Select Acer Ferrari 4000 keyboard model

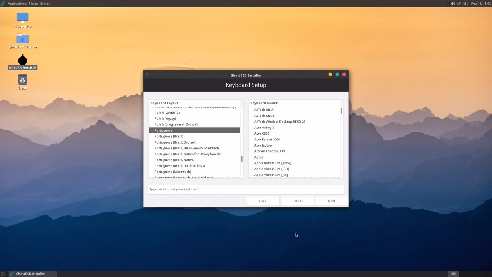[x=294, y=139]
